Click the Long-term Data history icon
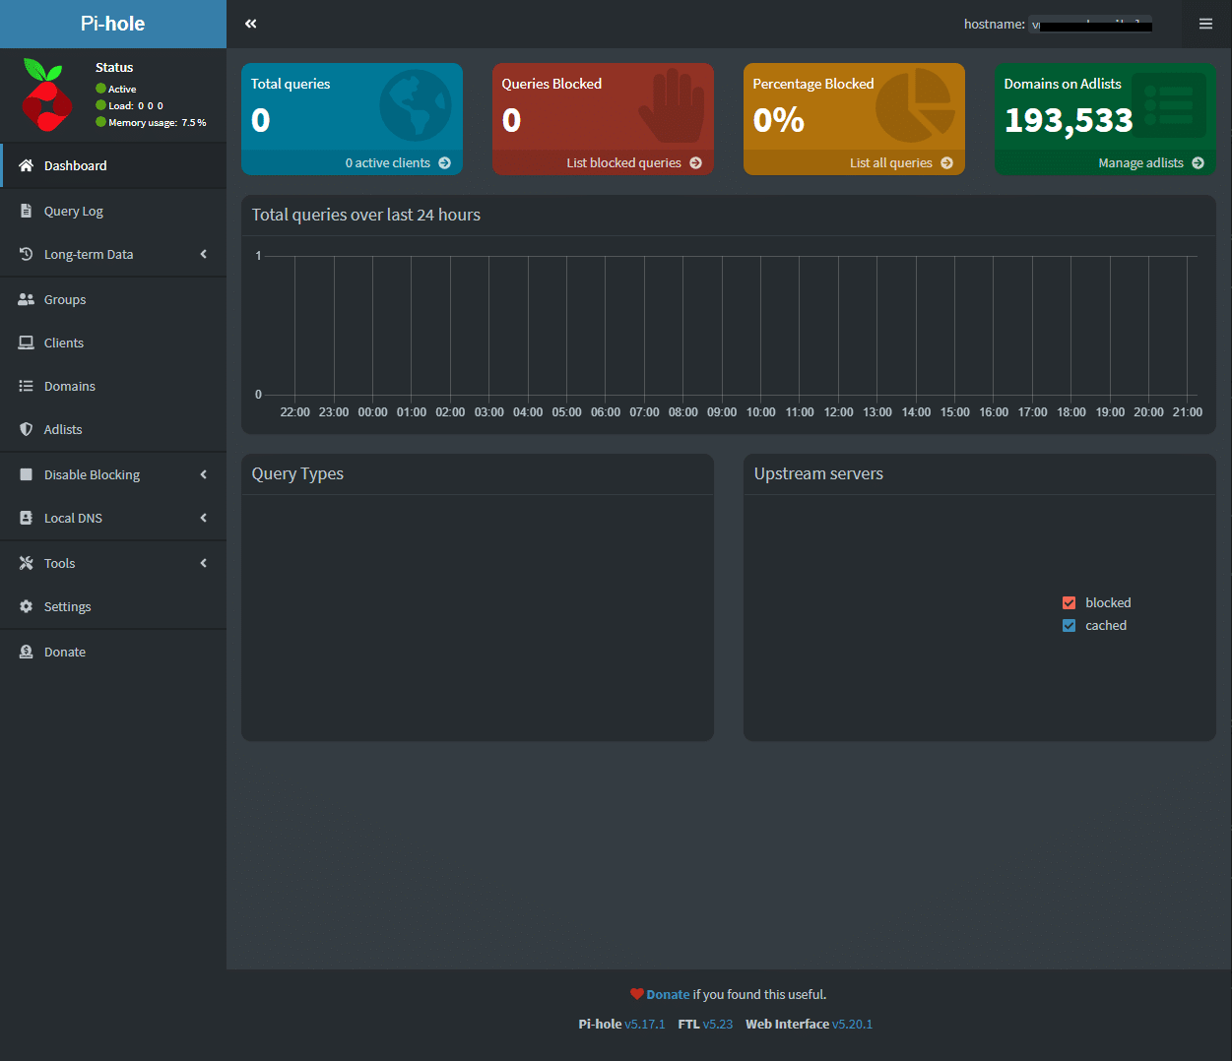The width and height of the screenshot is (1232, 1061). pyautogui.click(x=27, y=254)
